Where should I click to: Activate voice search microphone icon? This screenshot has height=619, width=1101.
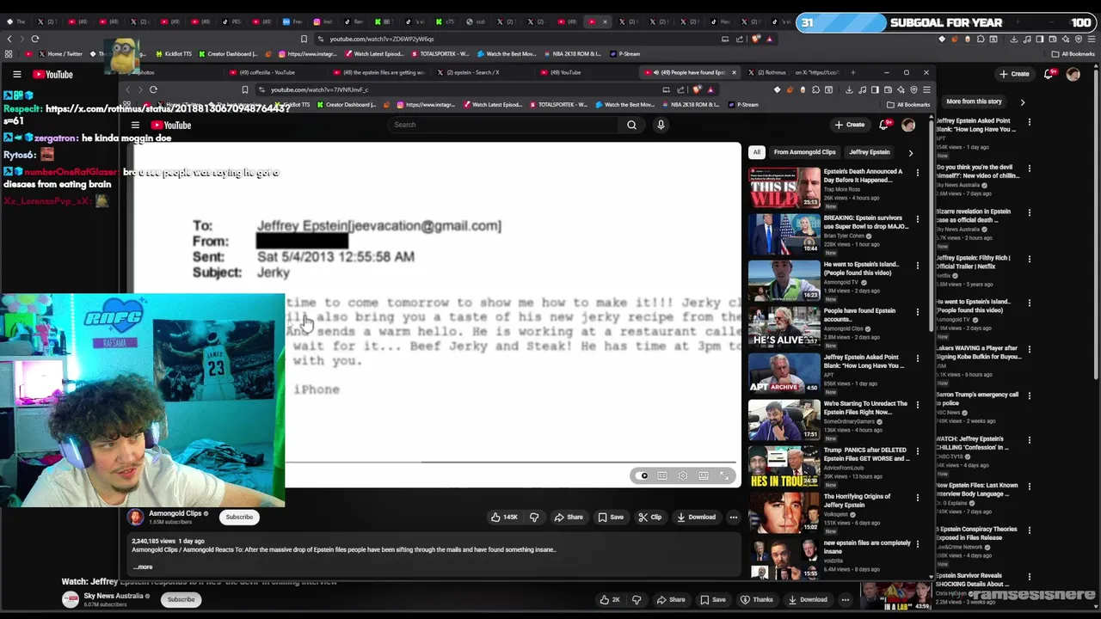point(661,125)
